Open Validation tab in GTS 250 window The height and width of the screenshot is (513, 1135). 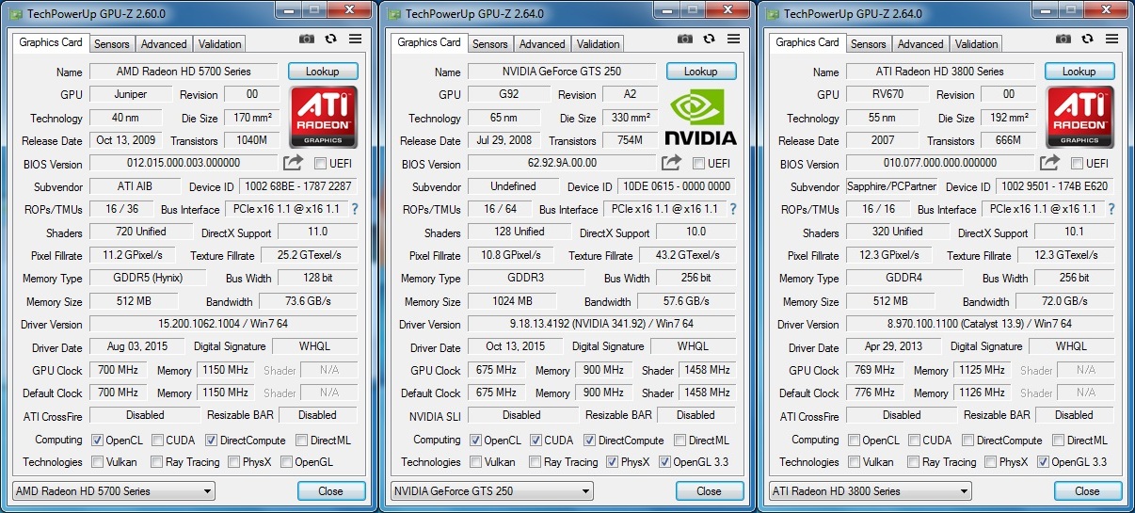[599, 44]
